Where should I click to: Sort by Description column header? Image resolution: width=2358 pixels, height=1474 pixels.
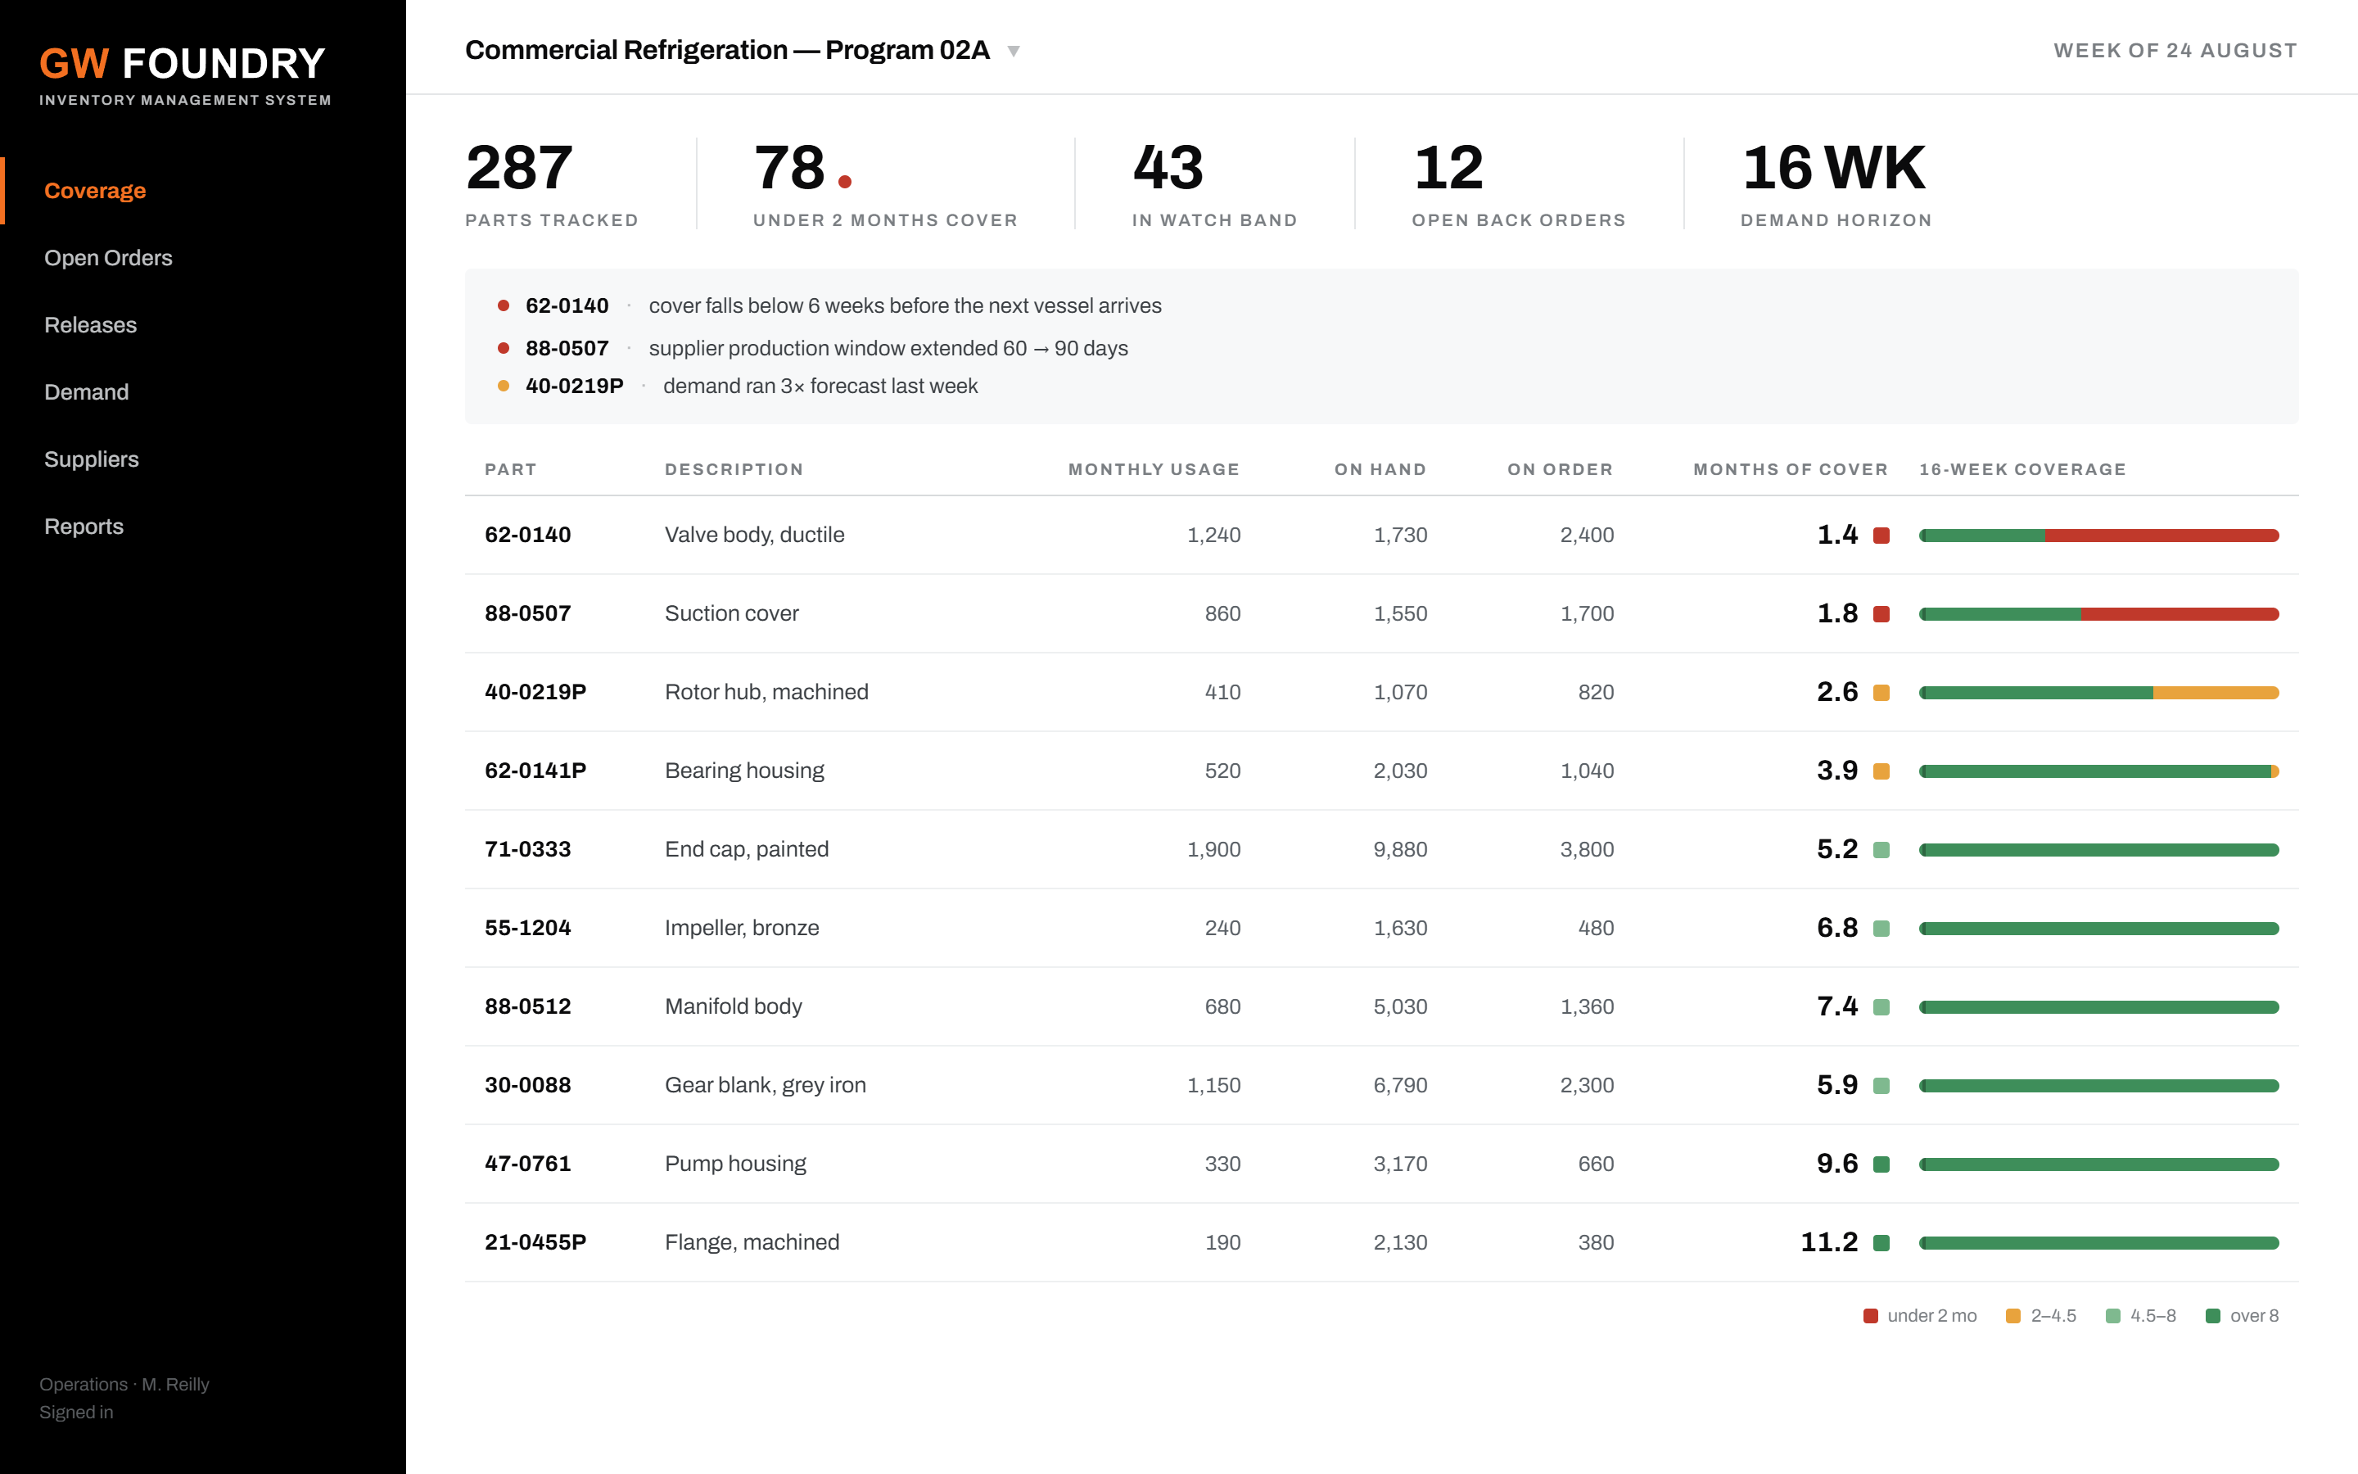[734, 470]
